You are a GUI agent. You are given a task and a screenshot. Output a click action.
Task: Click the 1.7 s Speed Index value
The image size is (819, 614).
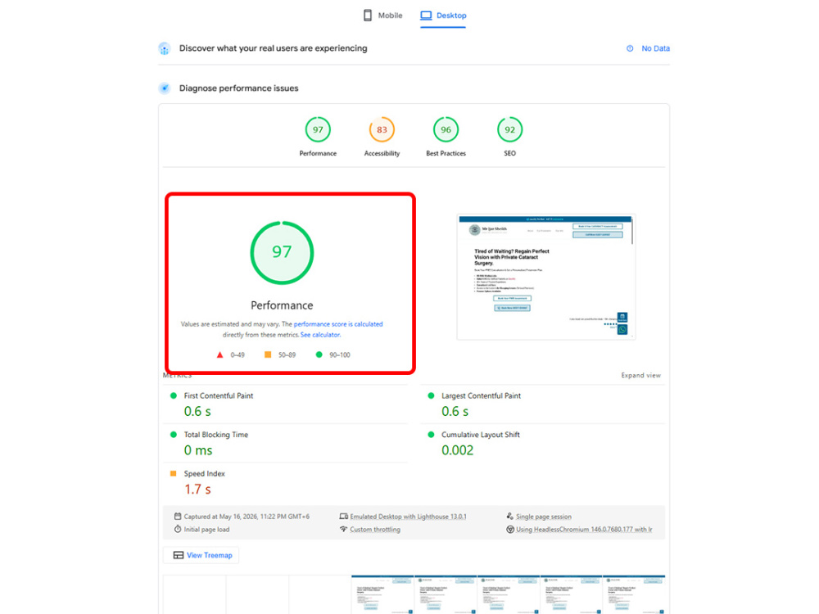(197, 490)
